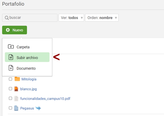Click the orange Mitología folder icon
164x116 pixels.
click(17, 79)
